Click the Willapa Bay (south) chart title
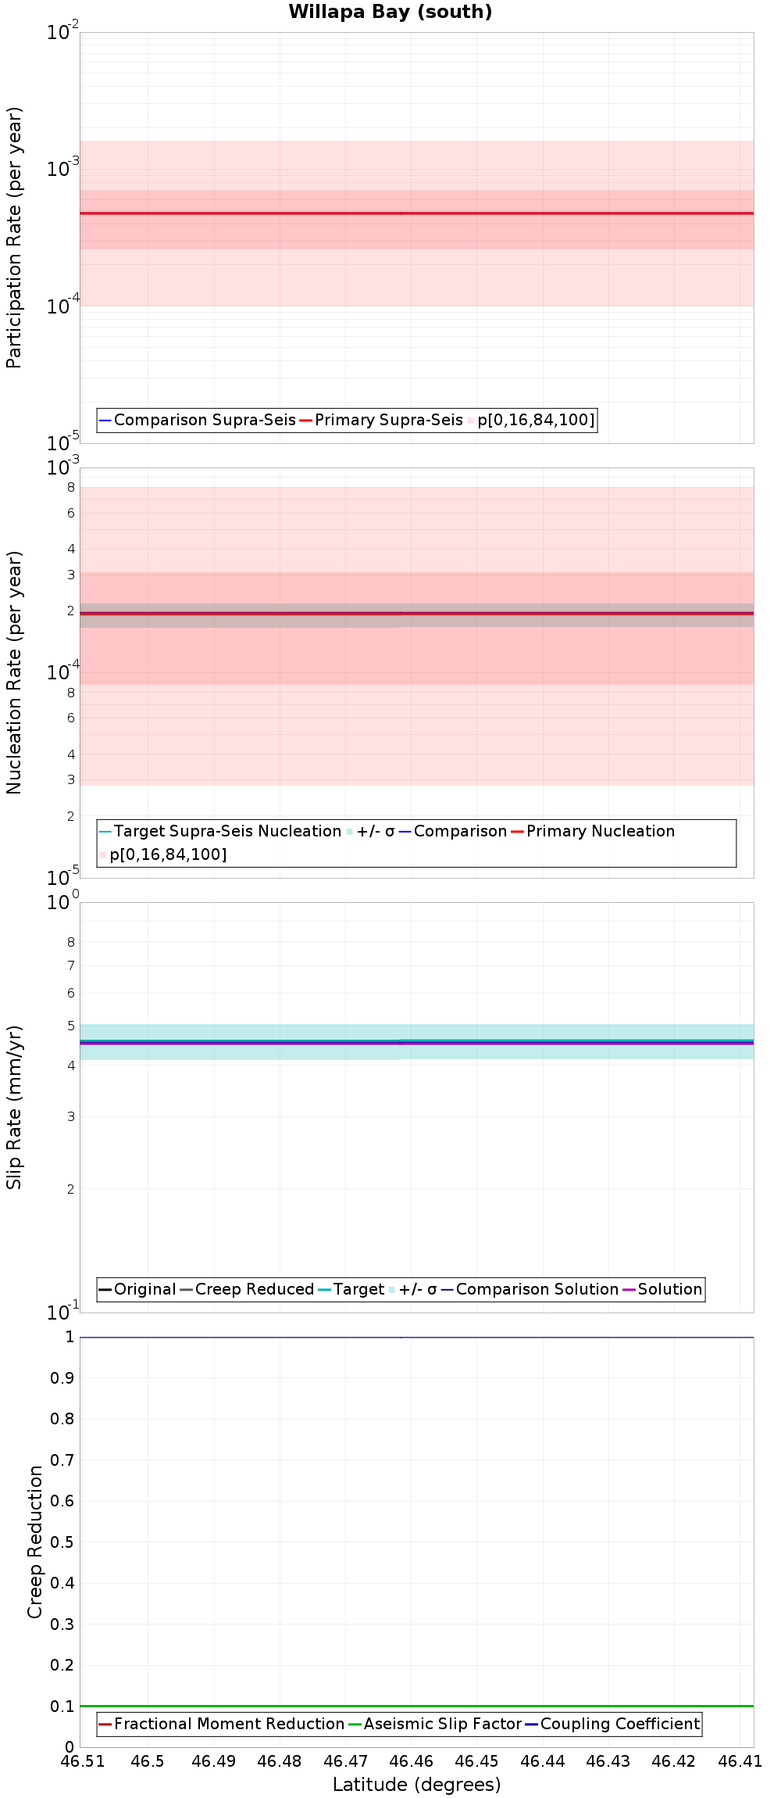Viewport: 781px width, 1798px height. point(390,12)
